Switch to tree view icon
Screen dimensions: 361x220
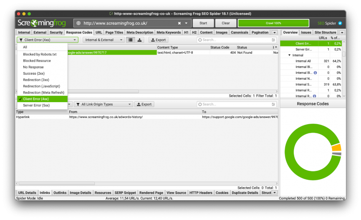[x=139, y=40]
